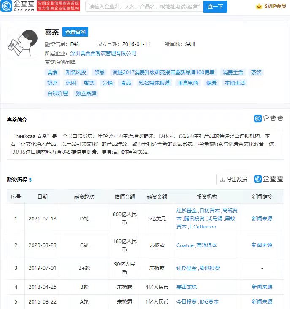
Task: Open 新闻来源 for the C轮 round
Action: pyautogui.click(x=262, y=245)
